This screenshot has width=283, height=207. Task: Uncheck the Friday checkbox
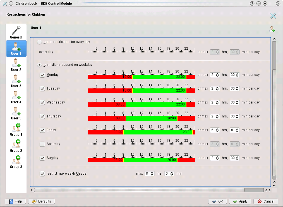click(42, 130)
